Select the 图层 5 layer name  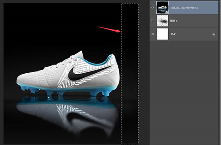tap(174, 21)
